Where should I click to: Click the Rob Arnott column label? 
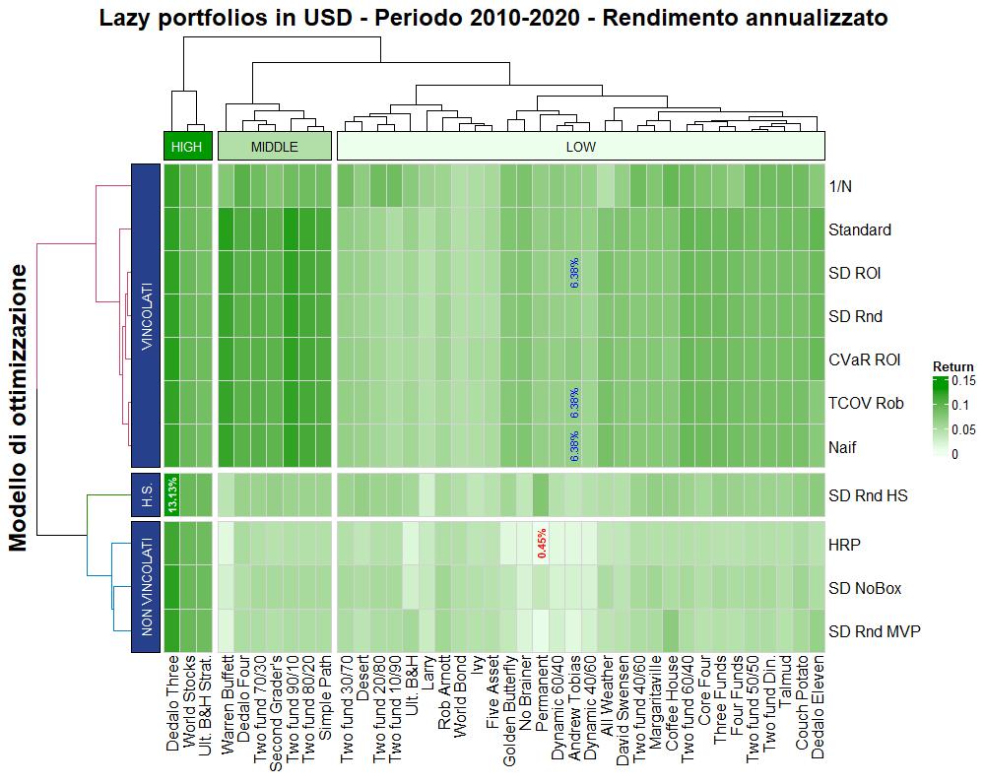click(443, 692)
